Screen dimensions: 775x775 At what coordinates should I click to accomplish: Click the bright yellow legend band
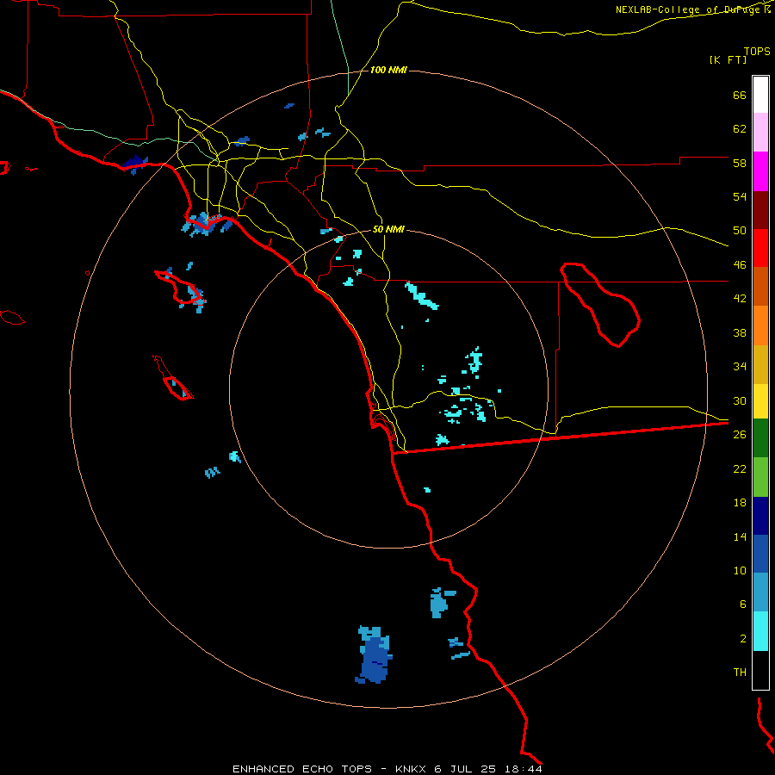pos(760,400)
